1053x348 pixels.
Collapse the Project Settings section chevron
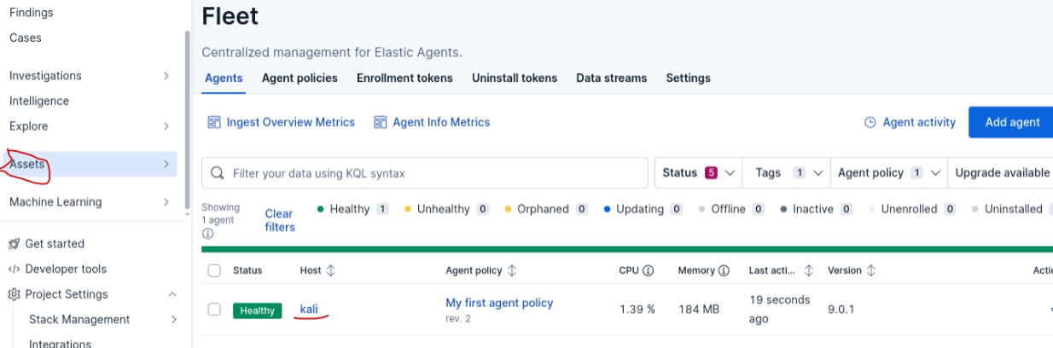click(x=172, y=294)
